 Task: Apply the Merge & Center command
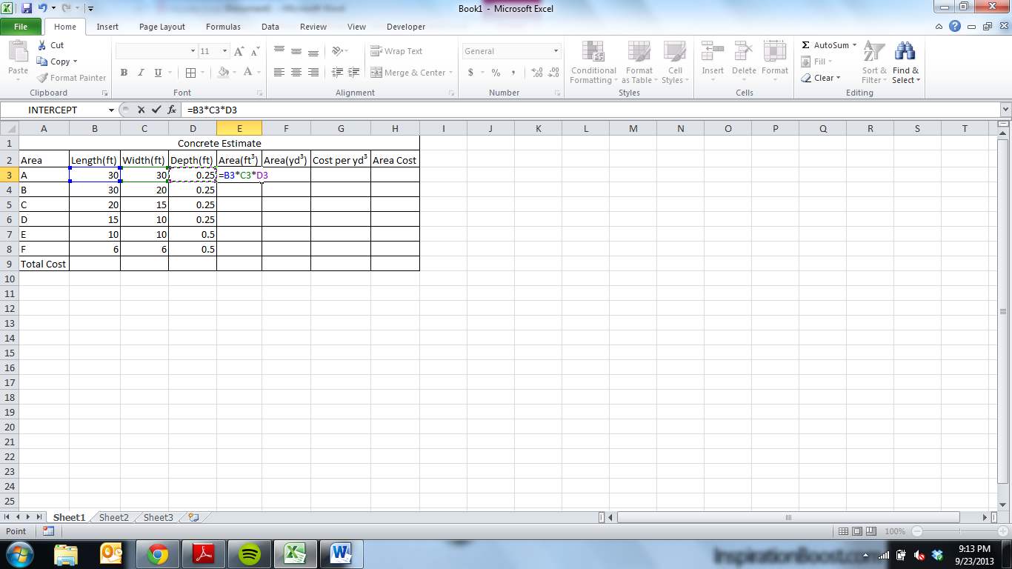[407, 72]
